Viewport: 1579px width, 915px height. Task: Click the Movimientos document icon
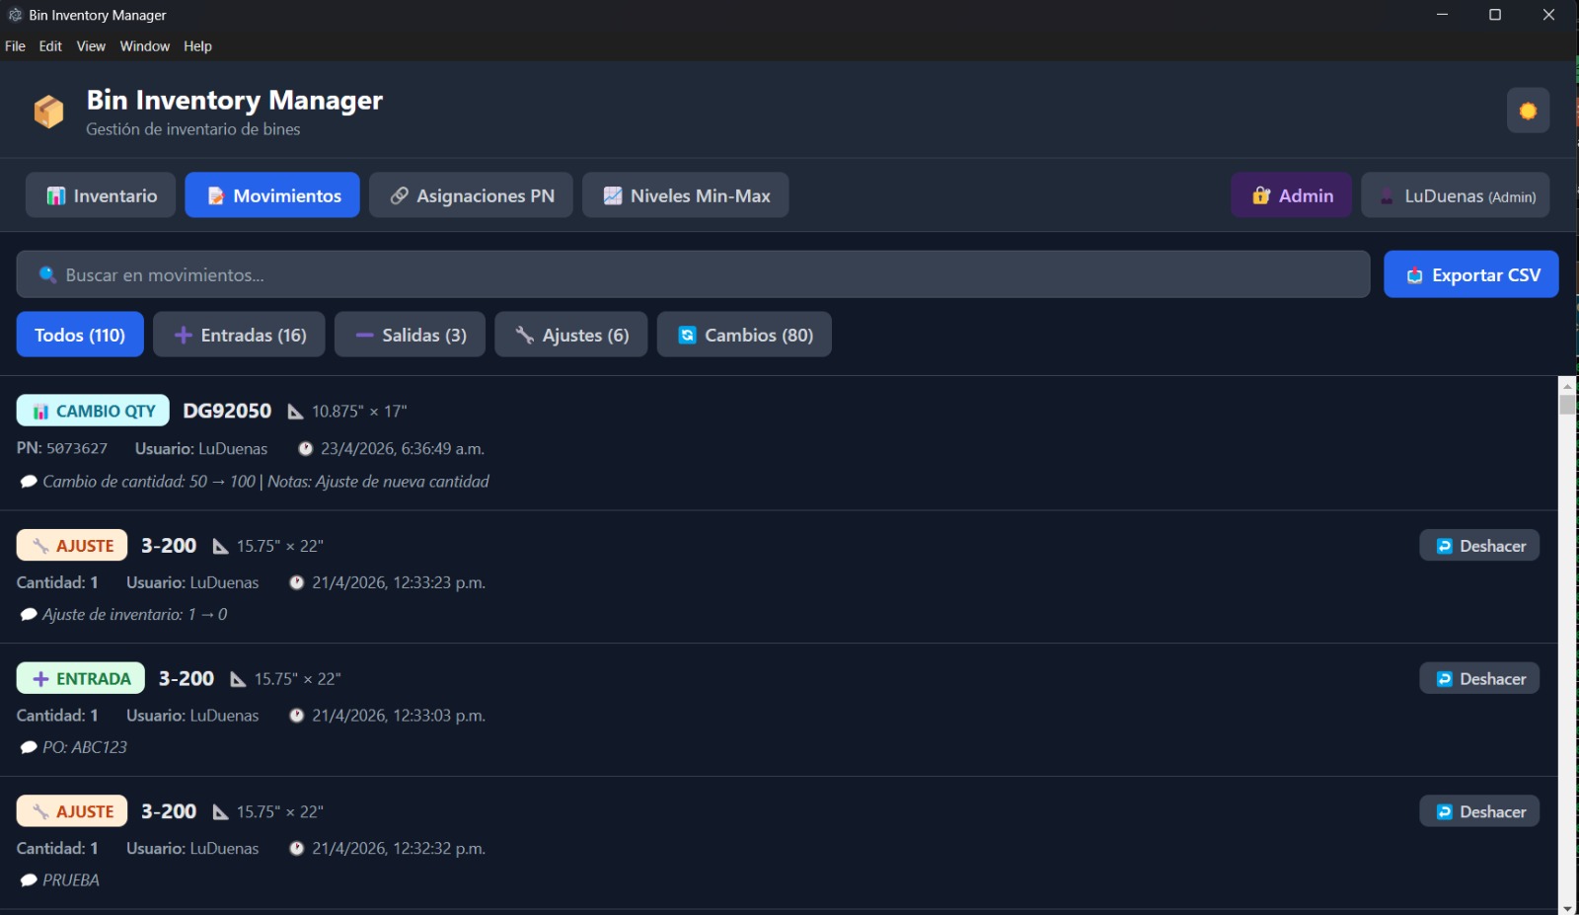pyautogui.click(x=216, y=194)
